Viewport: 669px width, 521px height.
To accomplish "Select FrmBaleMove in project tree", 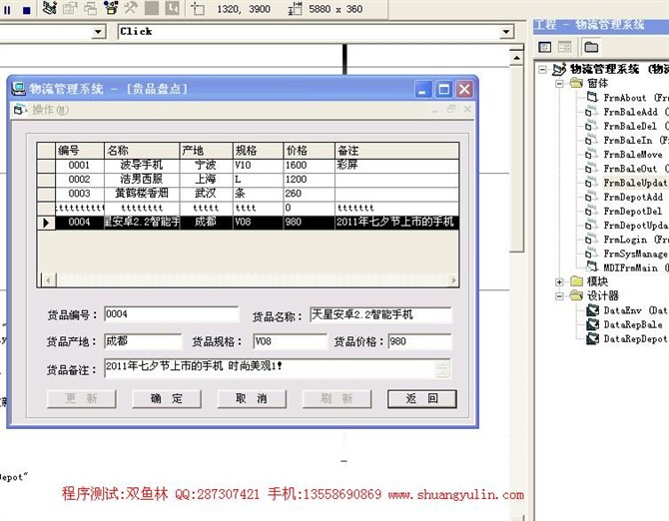I will 633,155.
